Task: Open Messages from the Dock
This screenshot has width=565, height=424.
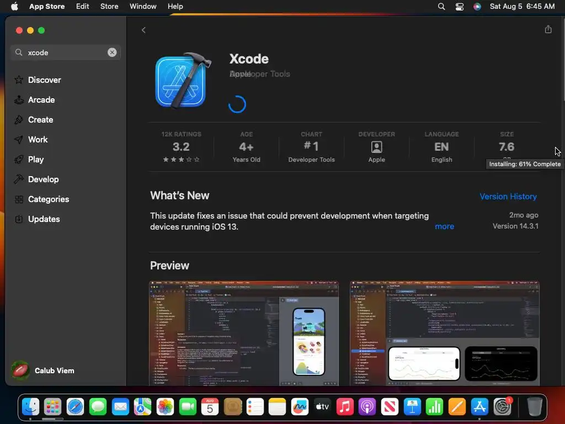Action: coord(98,407)
